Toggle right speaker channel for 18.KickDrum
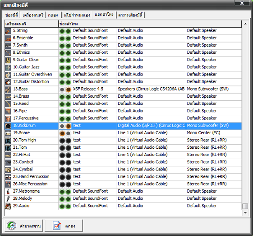Viewport: 253px width, 236px height. pyautogui.click(x=69, y=126)
